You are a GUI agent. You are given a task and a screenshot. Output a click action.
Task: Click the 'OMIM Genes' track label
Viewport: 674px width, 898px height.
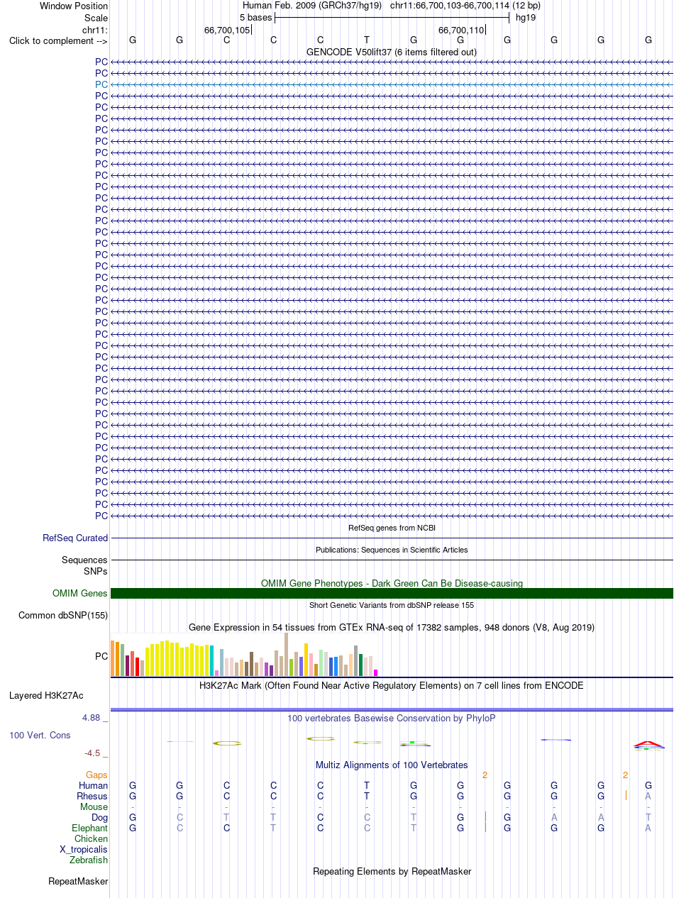[80, 594]
